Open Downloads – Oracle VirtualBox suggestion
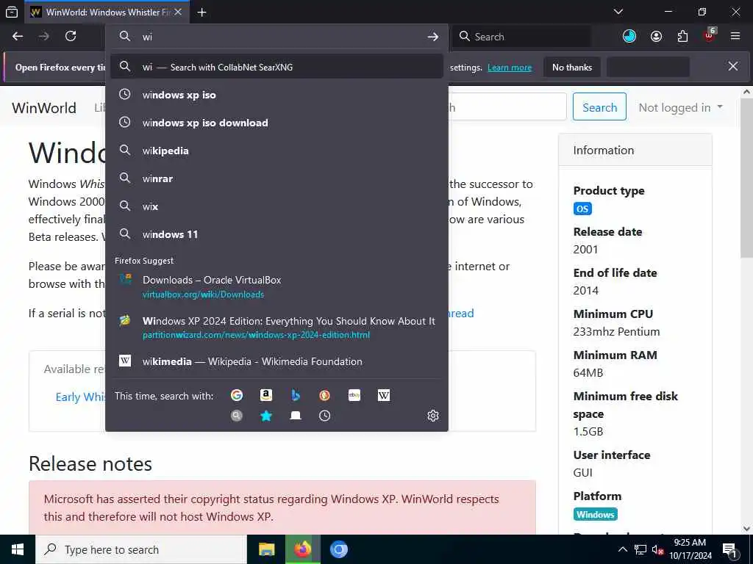Screen dimensions: 753x564 [276, 287]
